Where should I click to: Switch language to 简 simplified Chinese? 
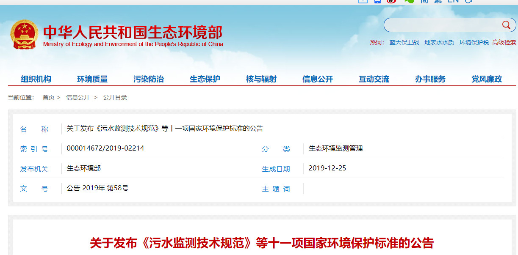pos(424,1)
